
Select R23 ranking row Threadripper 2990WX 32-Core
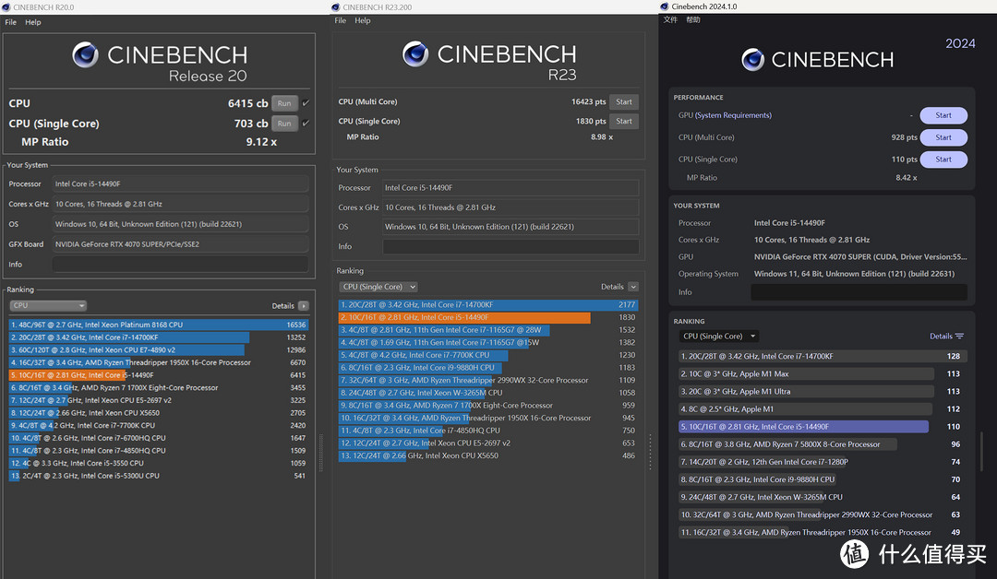point(487,380)
